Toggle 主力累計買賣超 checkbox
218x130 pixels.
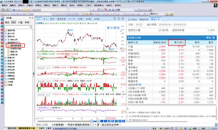point(57,54)
